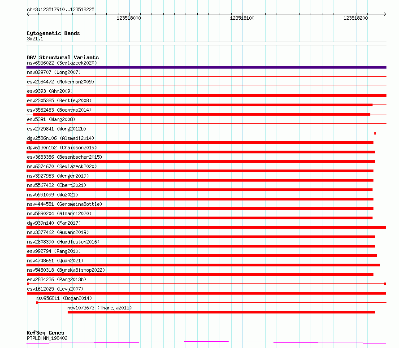Click ruler position 123518000

click(129, 18)
